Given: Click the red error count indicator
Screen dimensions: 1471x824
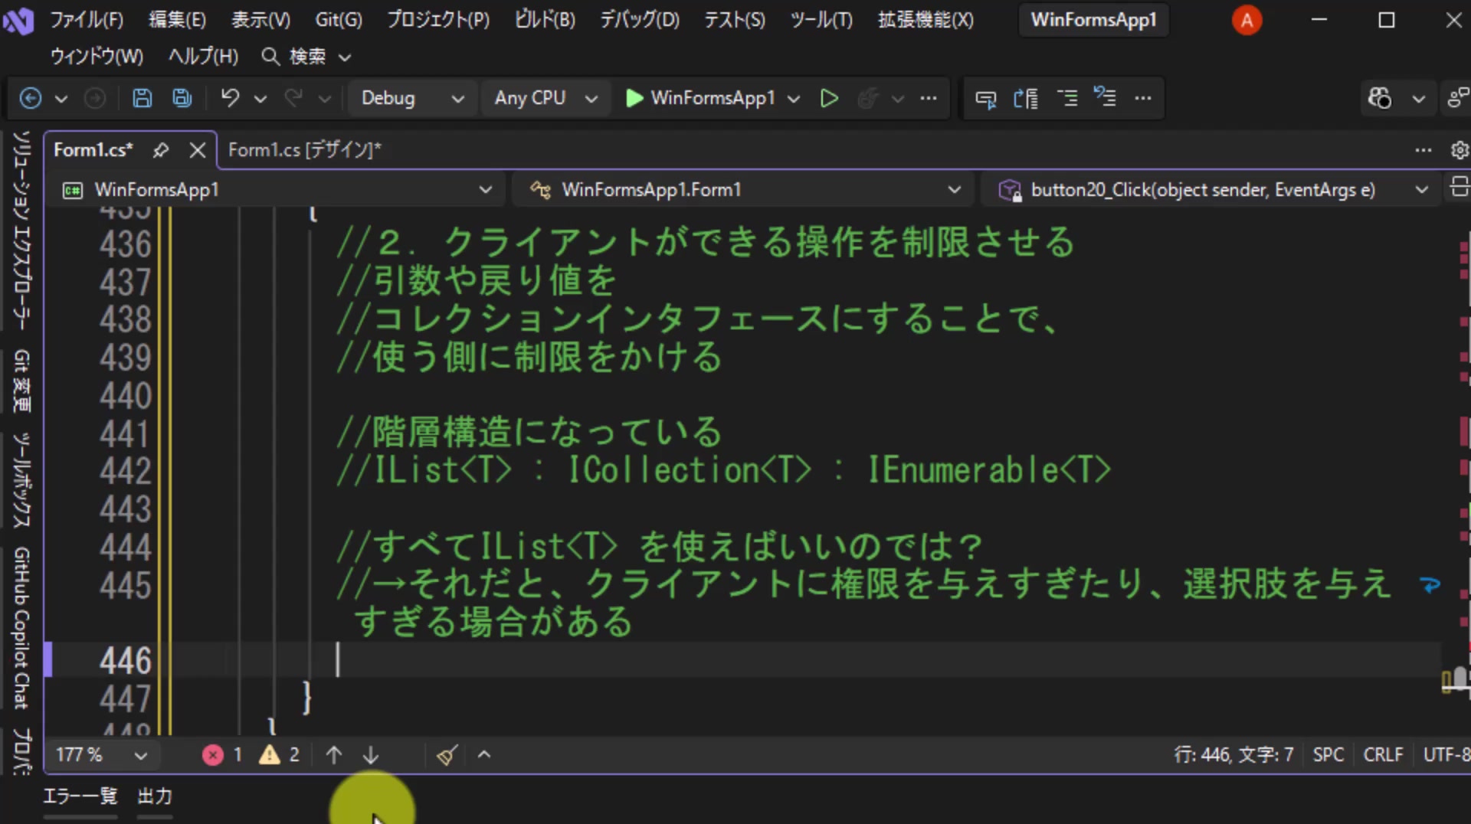Looking at the screenshot, I should coord(222,755).
